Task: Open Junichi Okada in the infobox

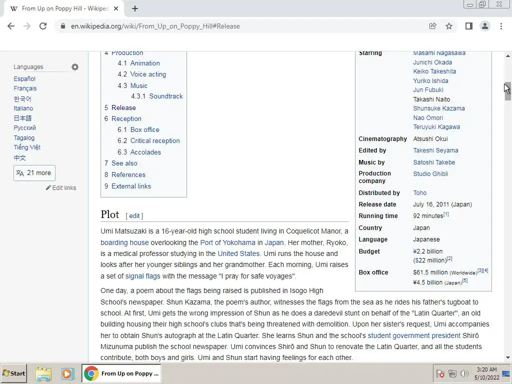Action: (x=432, y=62)
